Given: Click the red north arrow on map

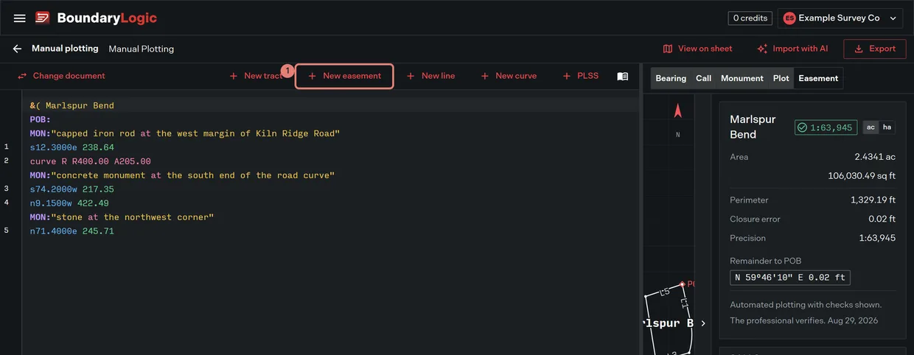Looking at the screenshot, I should tap(678, 111).
